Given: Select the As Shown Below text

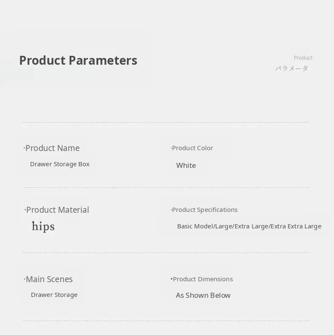Looking at the screenshot, I should click(x=203, y=295).
